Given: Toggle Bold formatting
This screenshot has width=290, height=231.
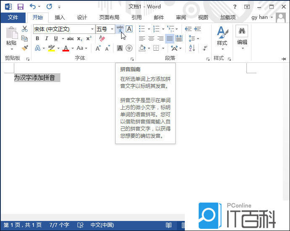Looking at the screenshot, I should click(x=37, y=38).
